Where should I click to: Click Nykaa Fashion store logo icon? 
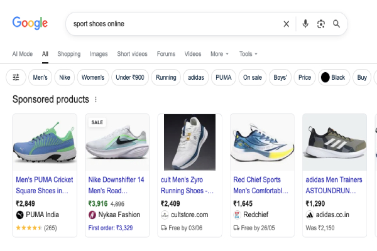click(x=92, y=215)
